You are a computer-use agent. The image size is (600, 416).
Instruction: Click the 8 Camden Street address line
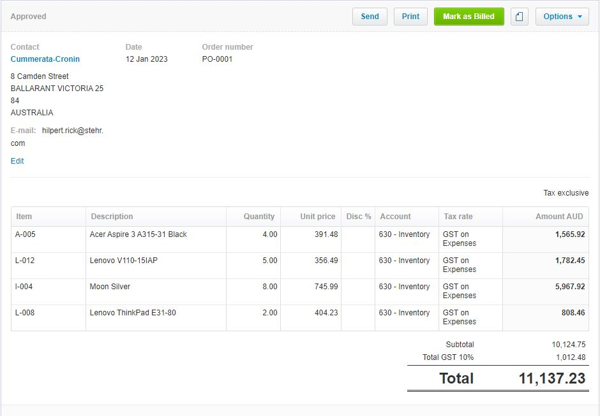(x=40, y=76)
